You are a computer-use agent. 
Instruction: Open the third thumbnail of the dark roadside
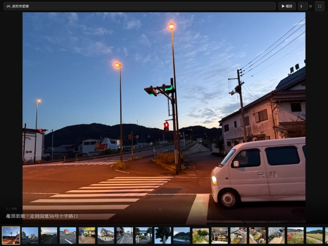click(x=49, y=235)
